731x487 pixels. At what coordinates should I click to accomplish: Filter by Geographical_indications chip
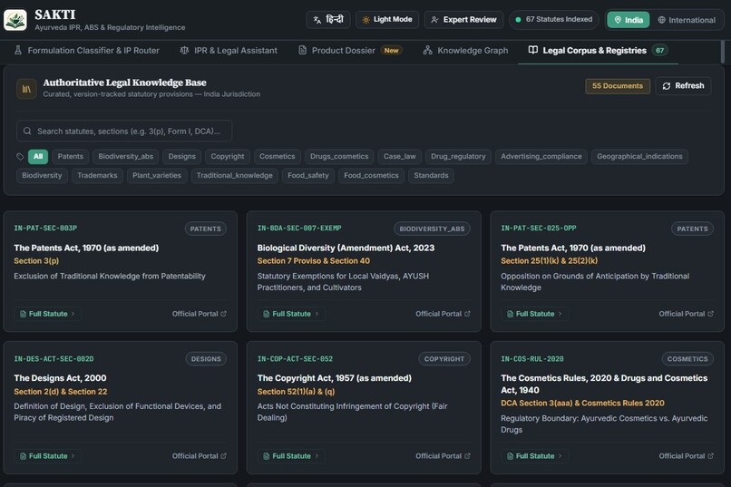tap(639, 157)
